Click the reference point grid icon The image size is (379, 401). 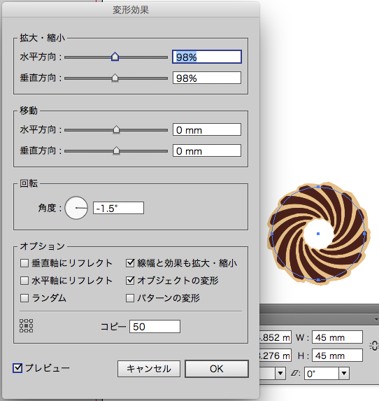click(x=27, y=326)
